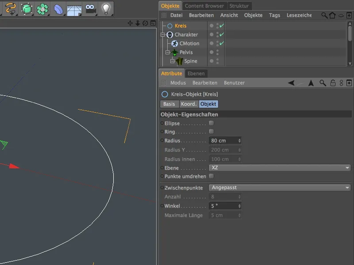Open the Datei menu

(176, 15)
